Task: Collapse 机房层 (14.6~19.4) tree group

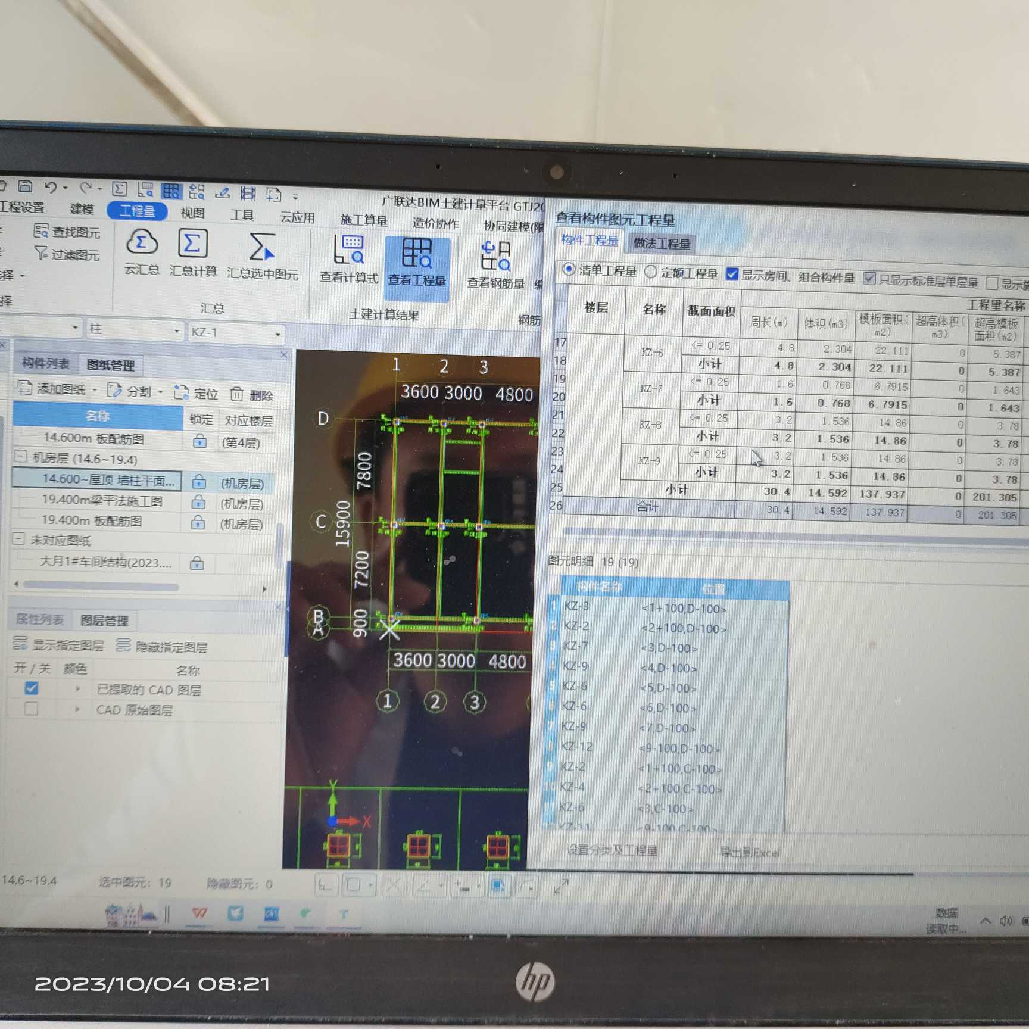Action: (21, 457)
